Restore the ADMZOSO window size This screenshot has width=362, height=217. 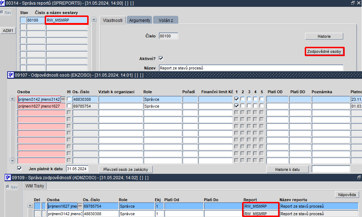point(359,177)
